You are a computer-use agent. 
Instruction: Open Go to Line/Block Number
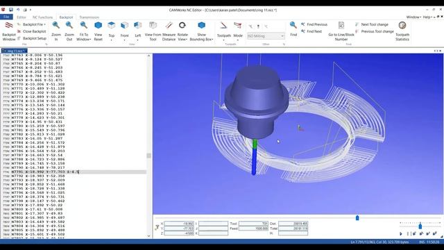(x=341, y=31)
